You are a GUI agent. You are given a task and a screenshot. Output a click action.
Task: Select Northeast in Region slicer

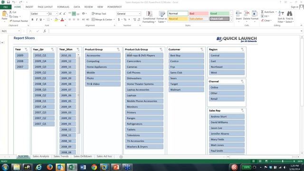coord(227,67)
